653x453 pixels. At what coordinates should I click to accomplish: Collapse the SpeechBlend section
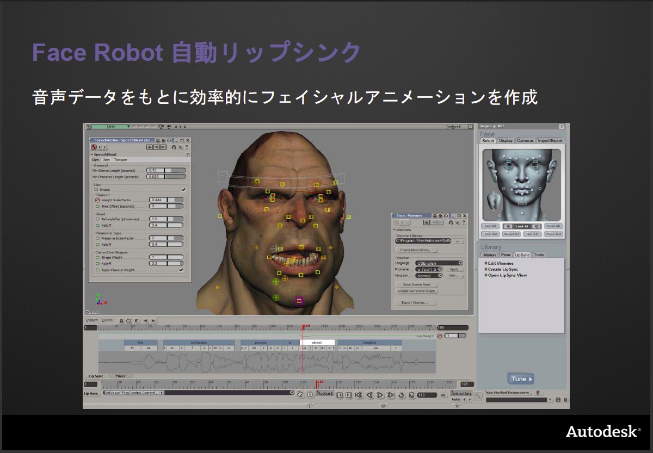(92, 154)
